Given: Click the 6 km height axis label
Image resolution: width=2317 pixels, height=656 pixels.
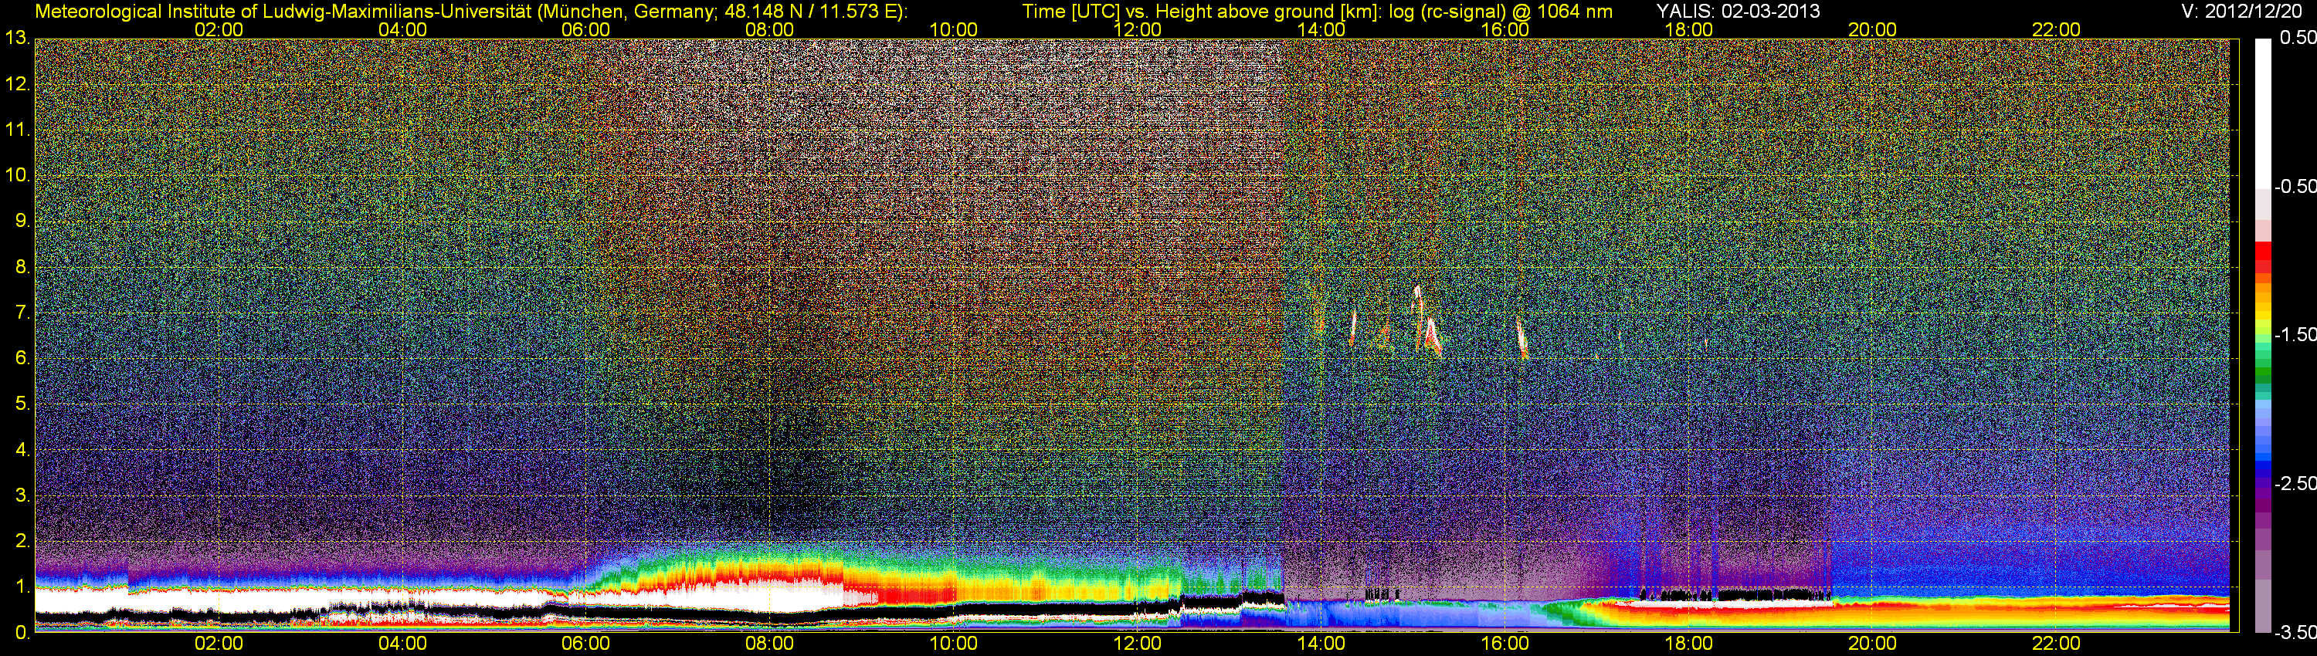Looking at the screenshot, I should click(22, 357).
